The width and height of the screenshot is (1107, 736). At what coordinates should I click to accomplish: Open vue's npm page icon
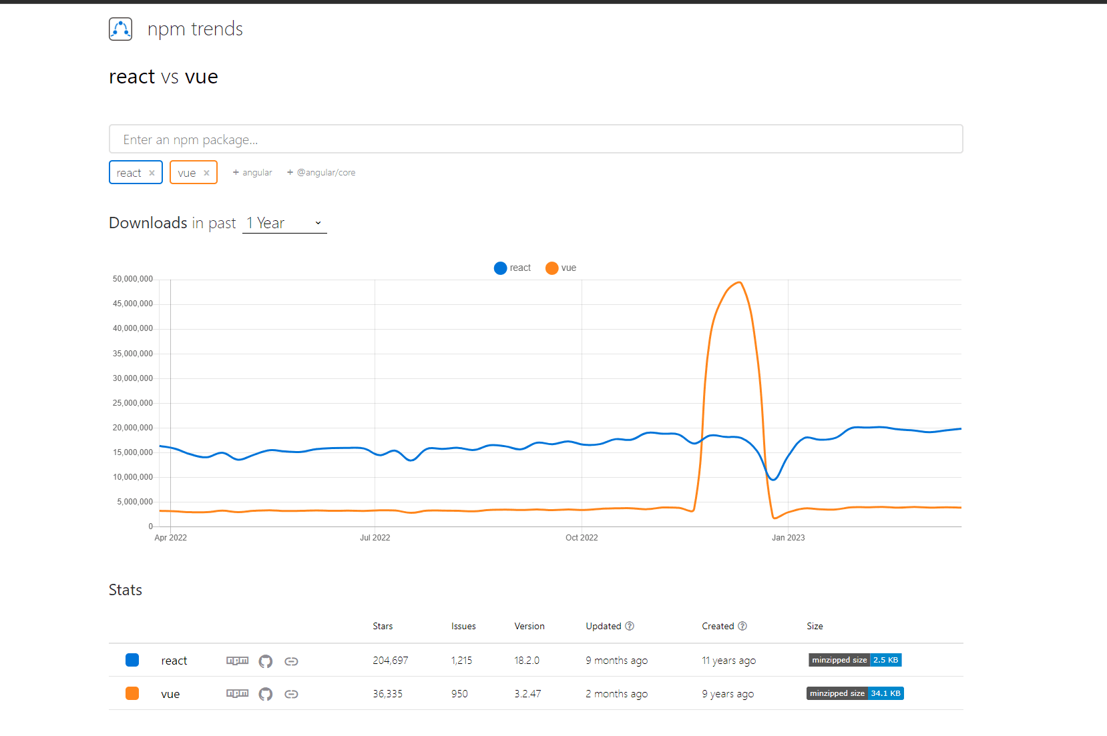click(237, 694)
